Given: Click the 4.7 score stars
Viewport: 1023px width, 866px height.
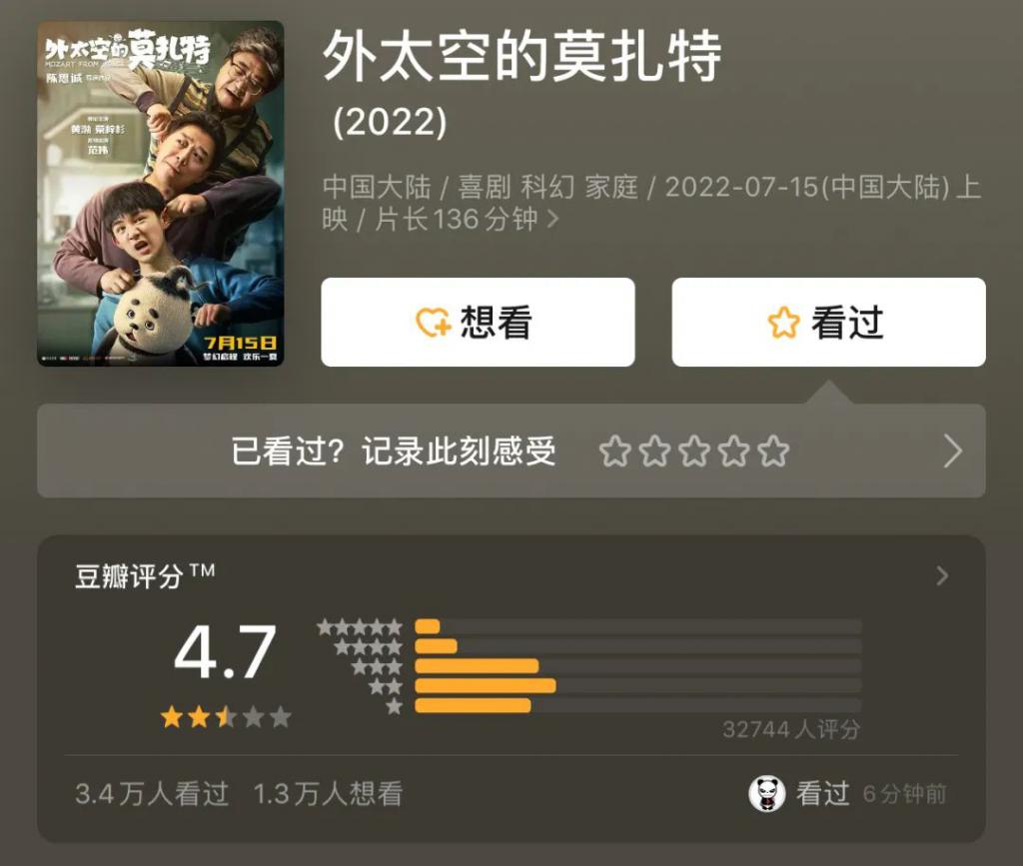Looking at the screenshot, I should (226, 717).
